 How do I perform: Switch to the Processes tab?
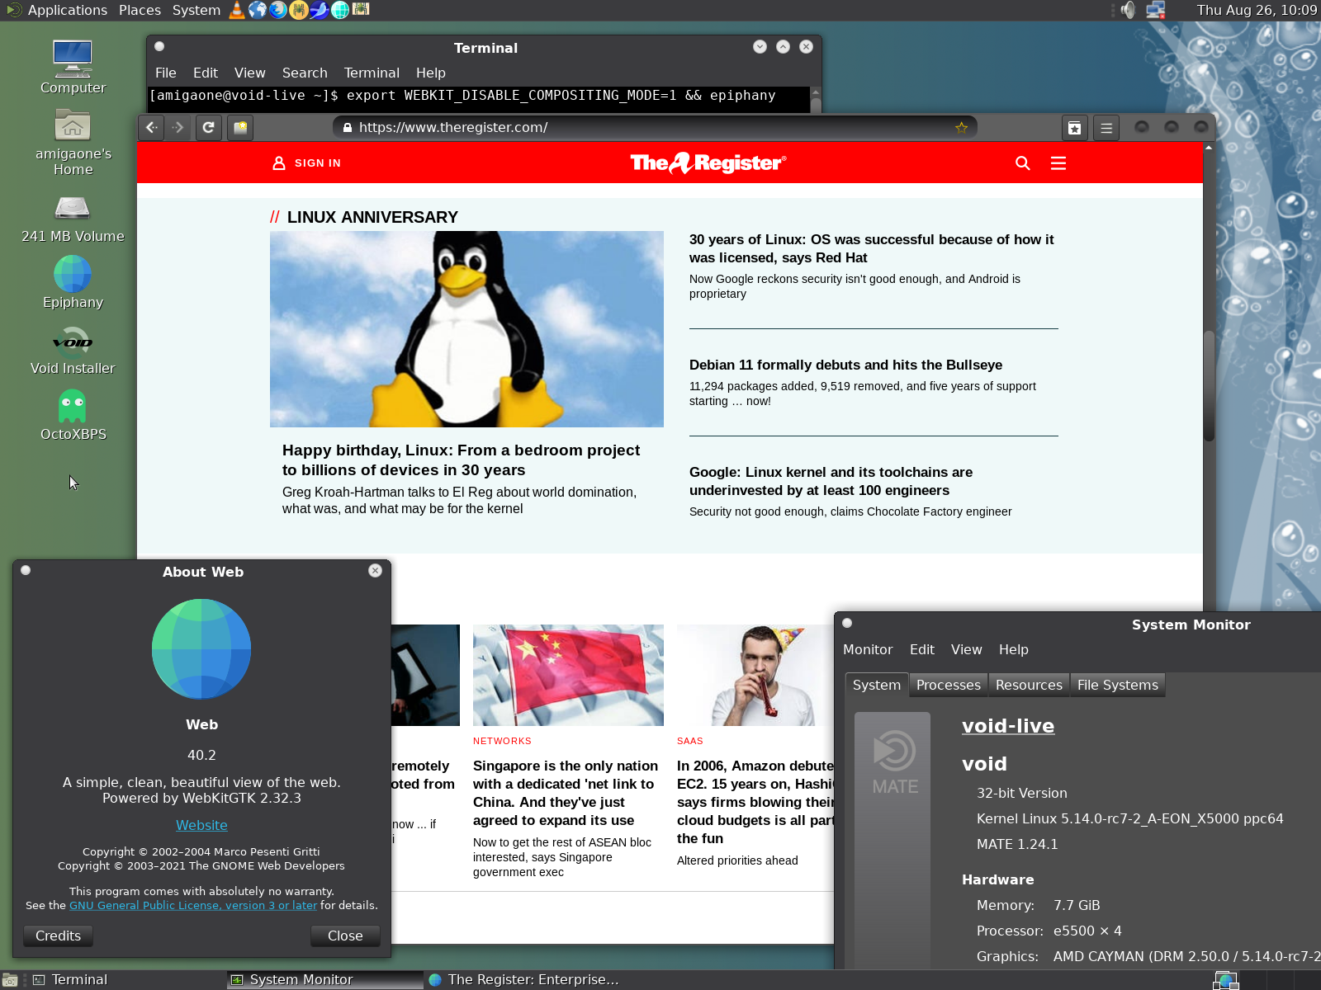pyautogui.click(x=949, y=685)
